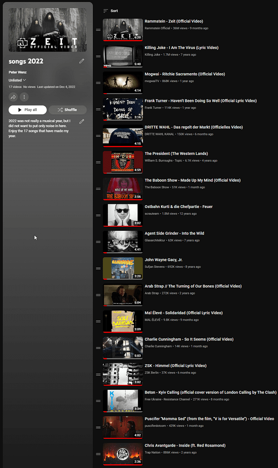This screenshot has width=278, height=468.
Task: Click the reorder handle beside Agent Side Grinder row
Action: [x=98, y=242]
